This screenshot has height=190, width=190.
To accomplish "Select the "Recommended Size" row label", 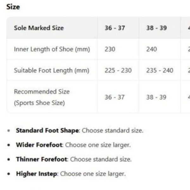I will [42, 92].
